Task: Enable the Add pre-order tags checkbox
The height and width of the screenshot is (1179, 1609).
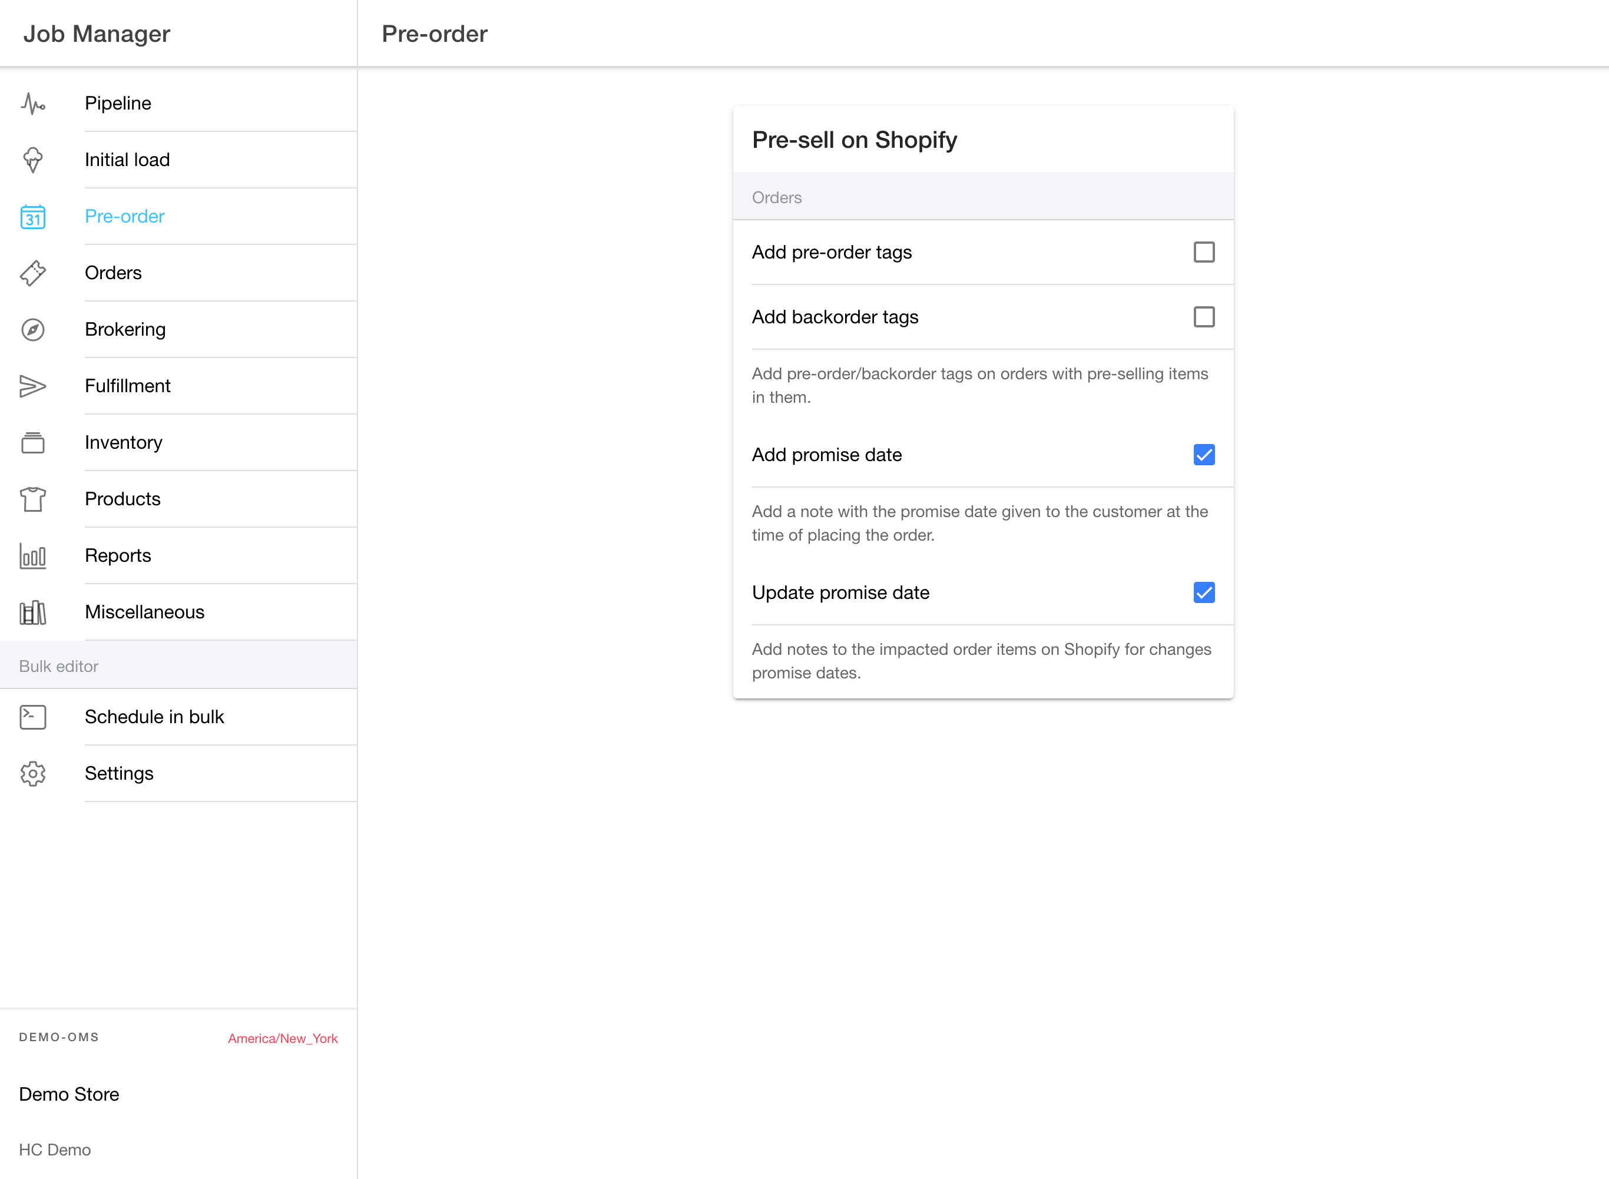Action: point(1204,252)
